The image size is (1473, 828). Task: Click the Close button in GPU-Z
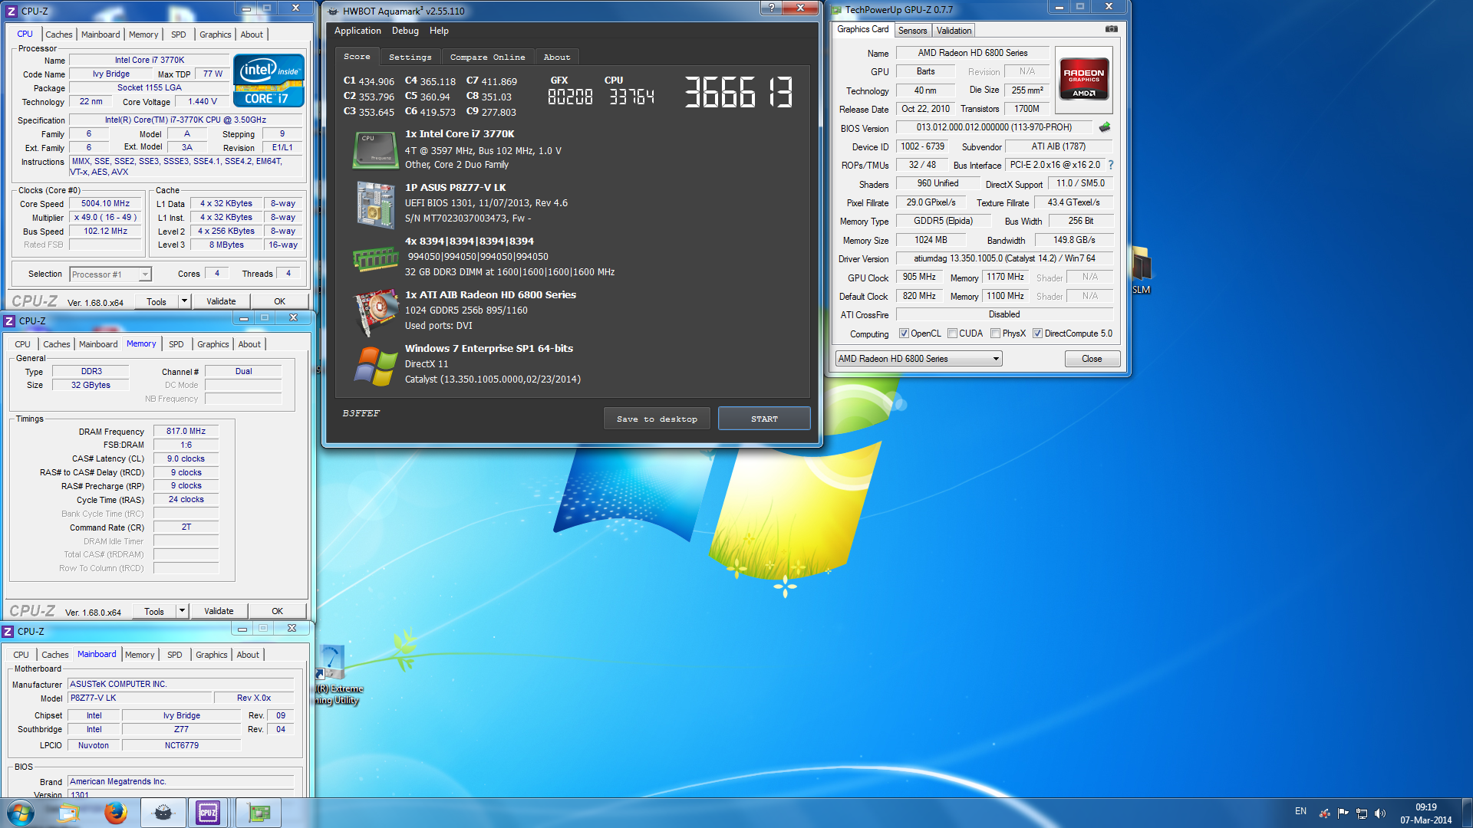pyautogui.click(x=1092, y=359)
